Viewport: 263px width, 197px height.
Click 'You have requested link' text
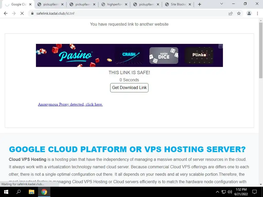pyautogui.click(x=129, y=24)
